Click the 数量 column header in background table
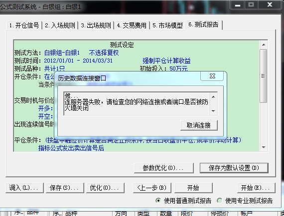This screenshot has width=284, height=216. coord(166,214)
